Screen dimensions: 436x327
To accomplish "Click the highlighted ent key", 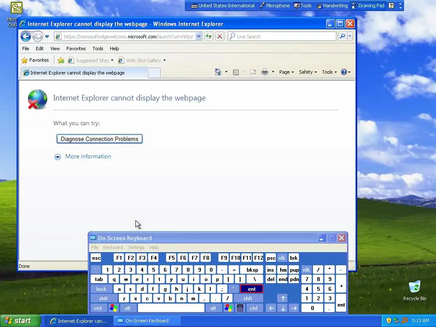I will 252,289.
